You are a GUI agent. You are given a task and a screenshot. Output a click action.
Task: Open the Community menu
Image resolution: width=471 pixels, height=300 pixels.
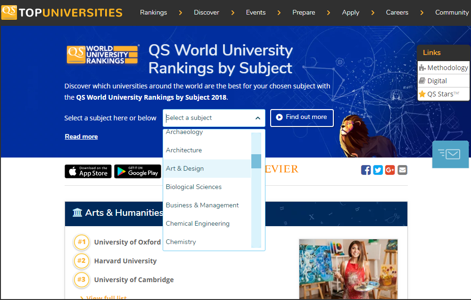452,12
